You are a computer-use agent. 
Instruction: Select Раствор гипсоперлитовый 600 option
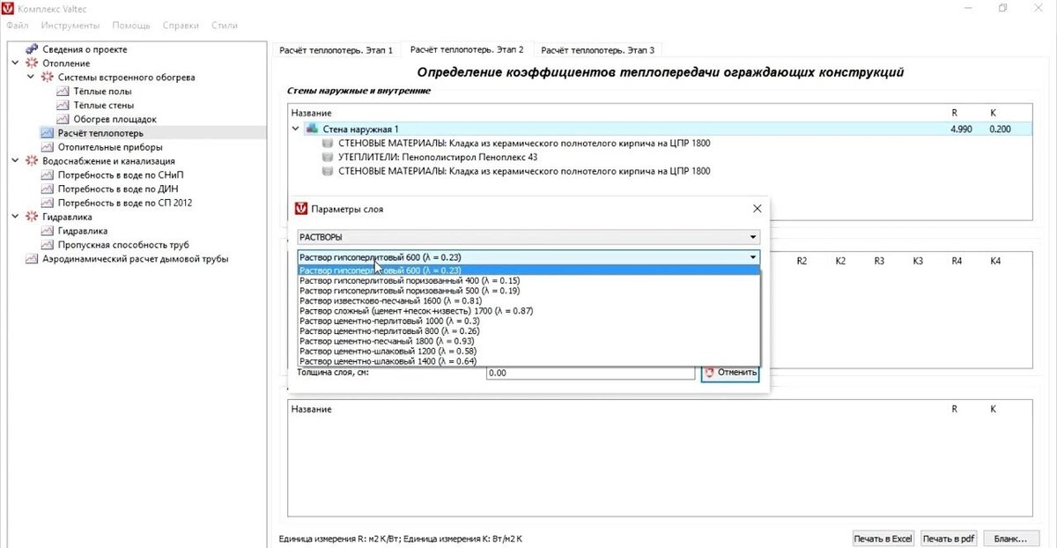pos(528,270)
